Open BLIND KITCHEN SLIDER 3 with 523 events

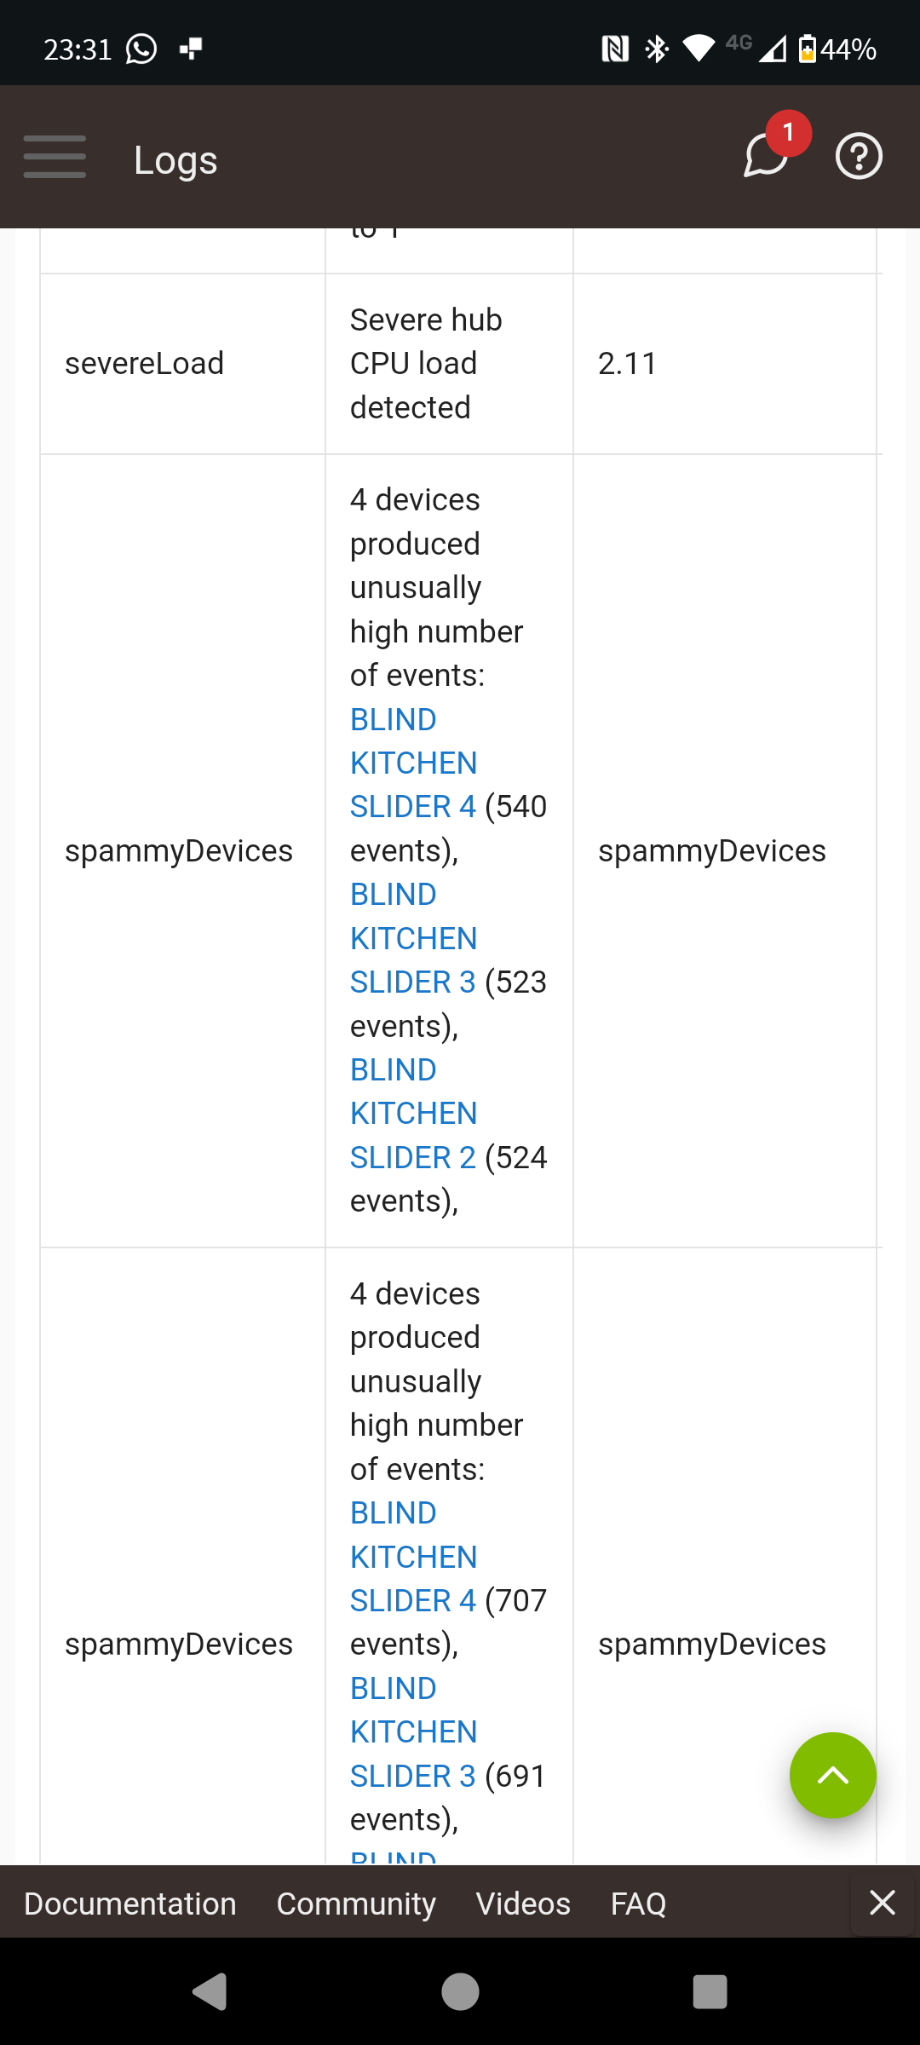413,939
